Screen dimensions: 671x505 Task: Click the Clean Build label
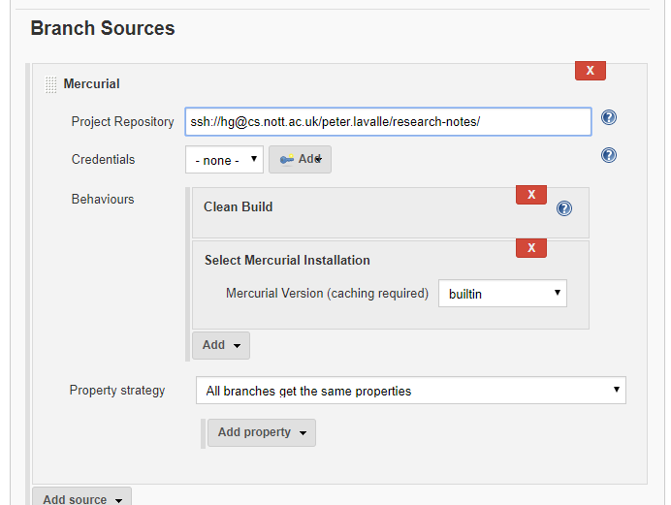tap(238, 207)
